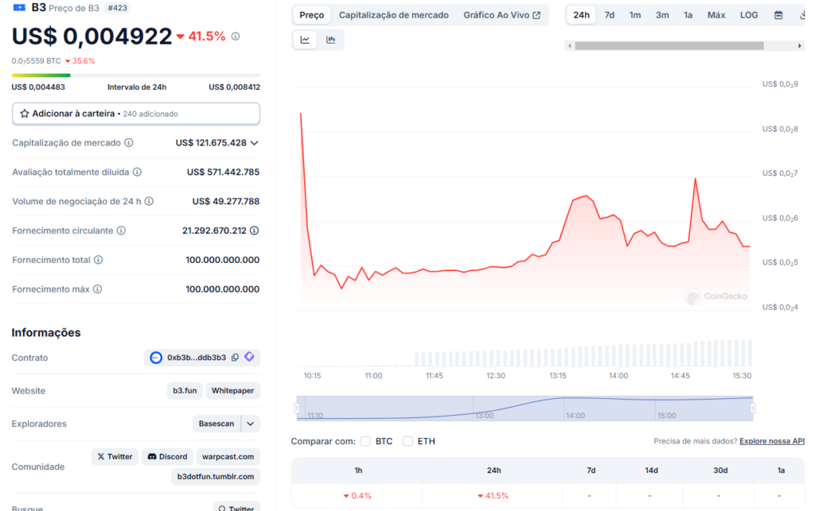Toggle the LOG scale option

(x=749, y=15)
